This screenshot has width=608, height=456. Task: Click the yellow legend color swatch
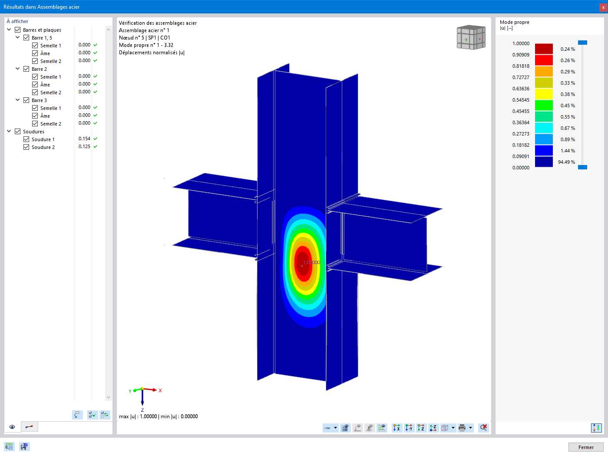click(544, 94)
